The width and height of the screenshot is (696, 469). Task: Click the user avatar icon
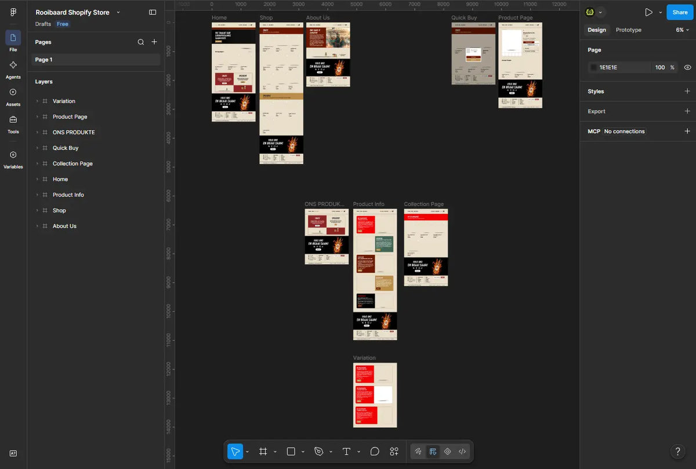coord(590,12)
